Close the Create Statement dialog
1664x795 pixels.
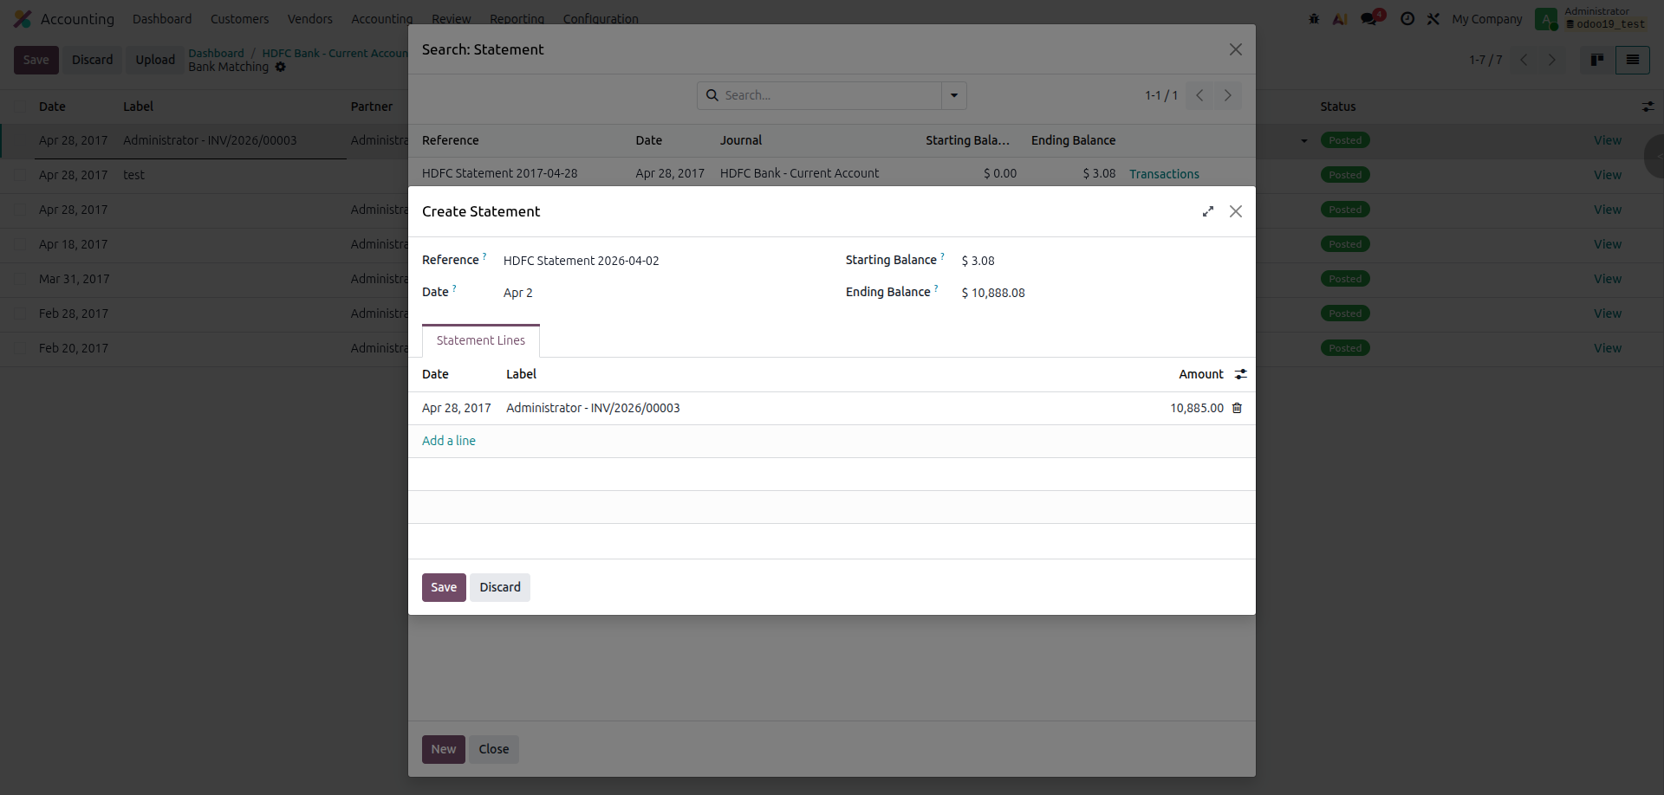click(x=1236, y=211)
